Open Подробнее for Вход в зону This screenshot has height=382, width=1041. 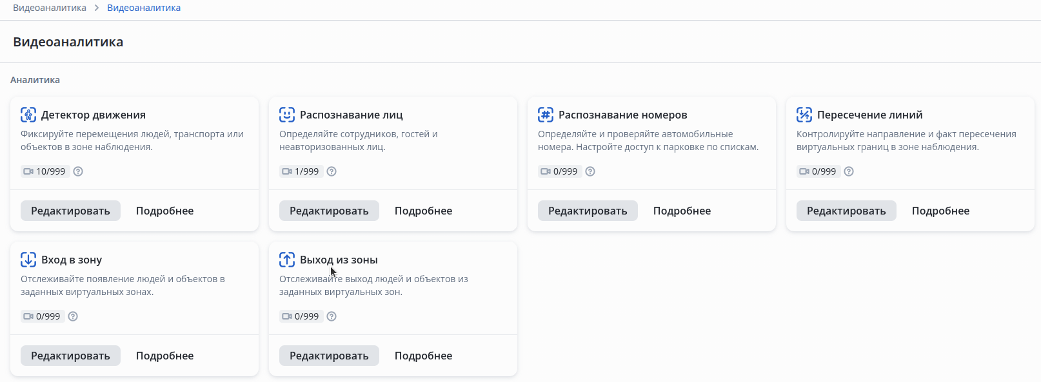click(164, 356)
